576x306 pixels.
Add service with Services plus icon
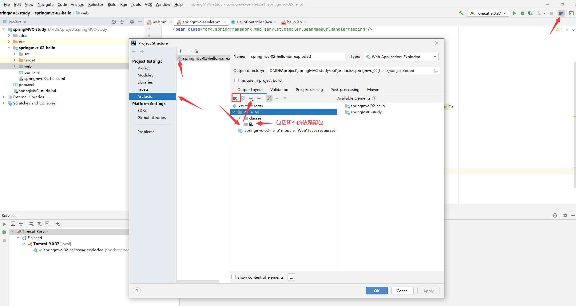(x=58, y=224)
